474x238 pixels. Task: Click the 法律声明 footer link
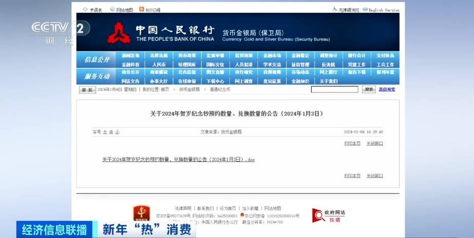[x=183, y=208]
